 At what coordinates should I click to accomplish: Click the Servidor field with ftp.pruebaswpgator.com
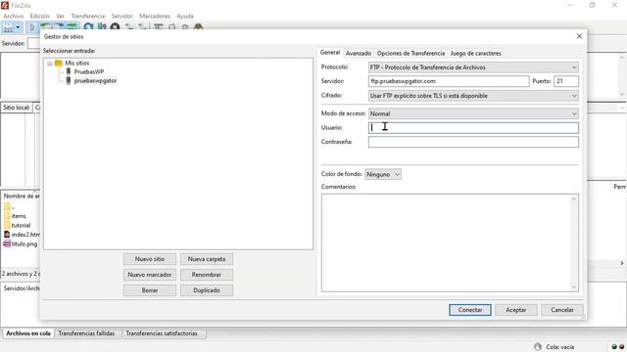449,81
